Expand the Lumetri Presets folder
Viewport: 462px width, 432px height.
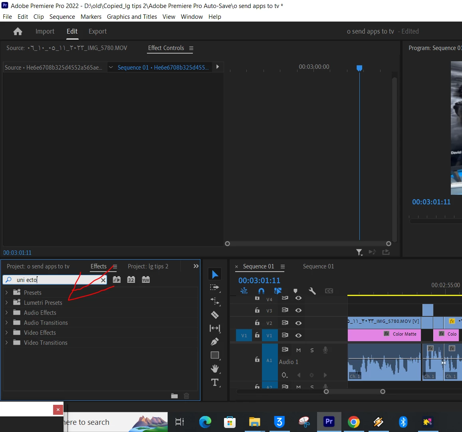point(6,302)
